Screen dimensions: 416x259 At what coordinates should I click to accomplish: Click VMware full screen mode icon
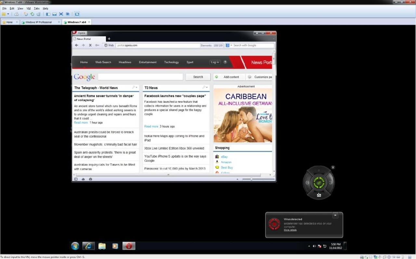tap(61, 14)
